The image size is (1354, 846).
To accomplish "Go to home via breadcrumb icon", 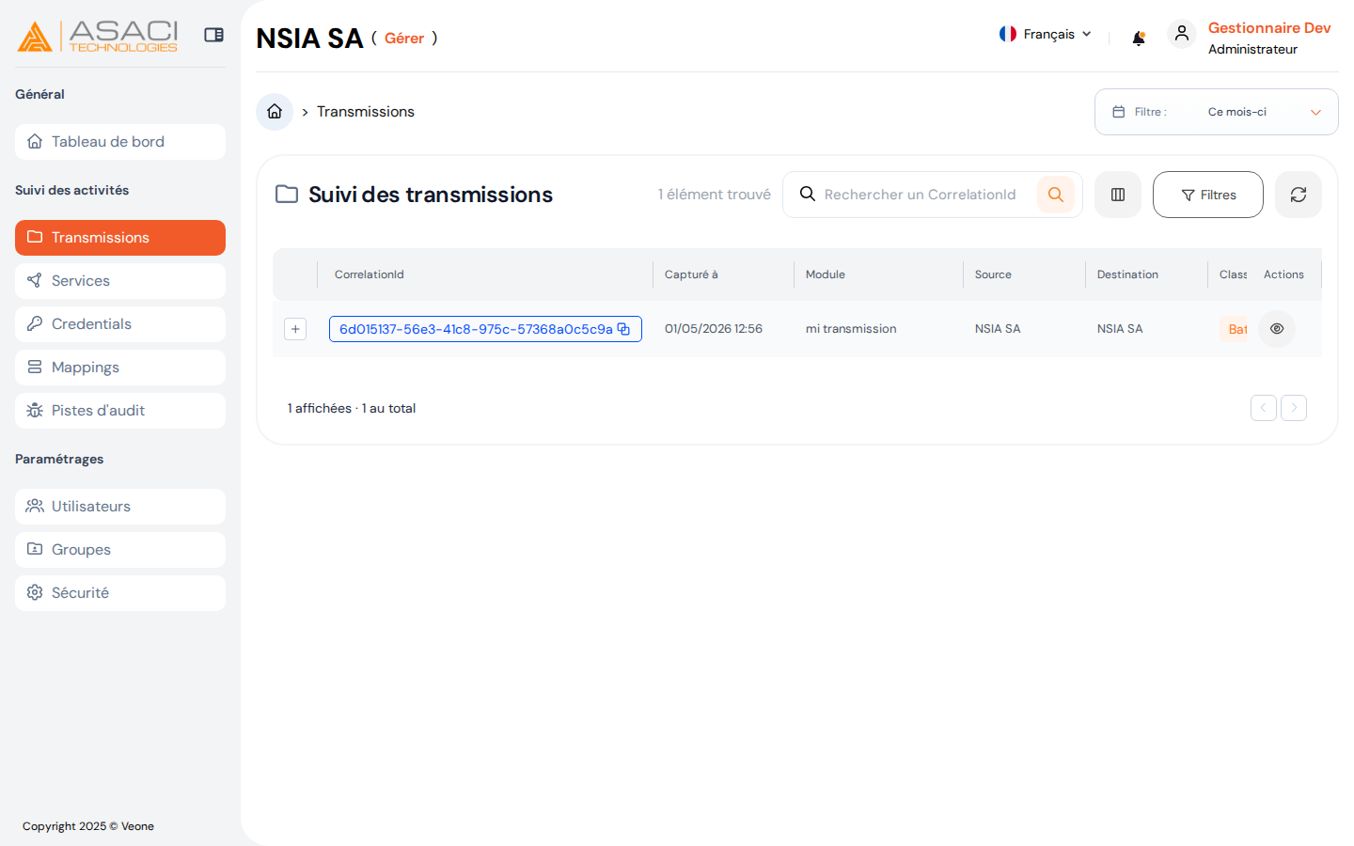I will pyautogui.click(x=275, y=112).
